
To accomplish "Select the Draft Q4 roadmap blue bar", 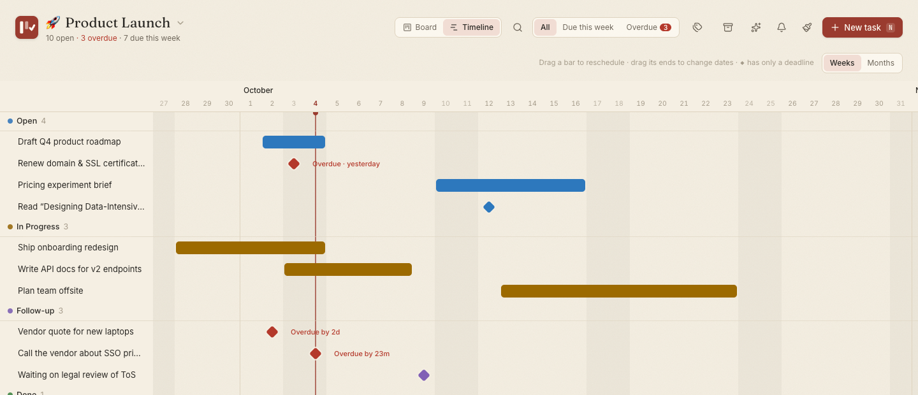I will pyautogui.click(x=294, y=142).
